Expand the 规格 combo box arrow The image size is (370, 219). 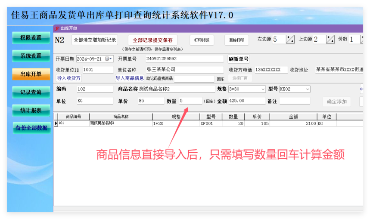(x=263, y=89)
